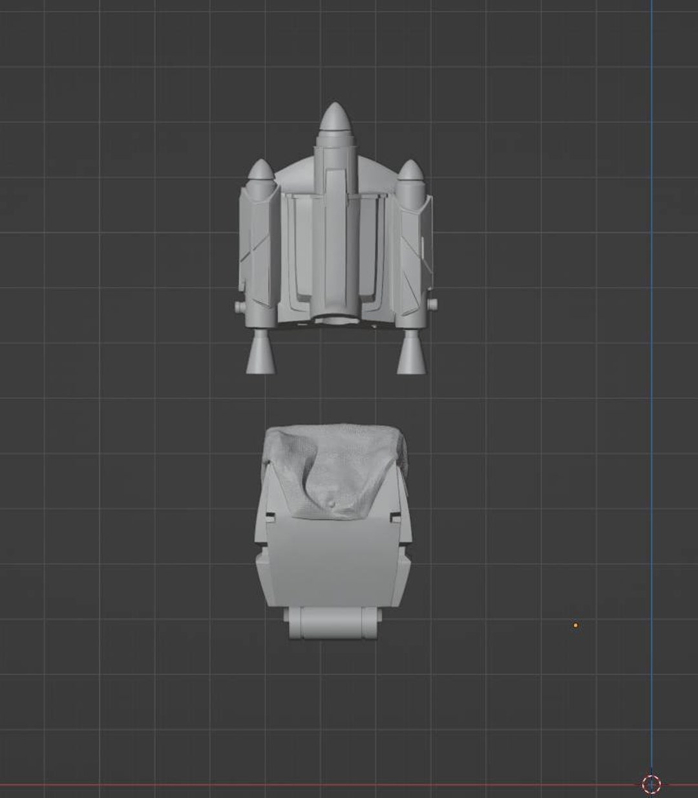This screenshot has height=798, width=698.
Task: Click the backpack's left strap notch
Action: click(270, 515)
